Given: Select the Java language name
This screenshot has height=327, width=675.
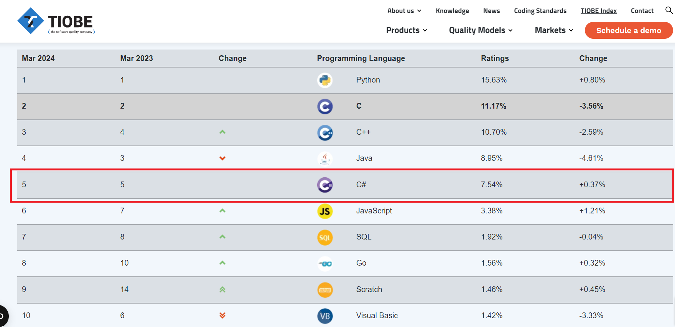Looking at the screenshot, I should (x=364, y=158).
